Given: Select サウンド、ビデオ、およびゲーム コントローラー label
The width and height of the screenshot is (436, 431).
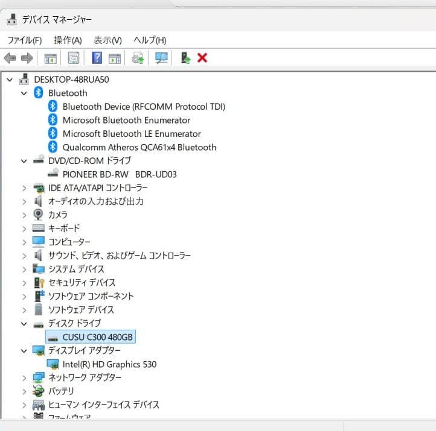Looking at the screenshot, I should pos(120,256).
